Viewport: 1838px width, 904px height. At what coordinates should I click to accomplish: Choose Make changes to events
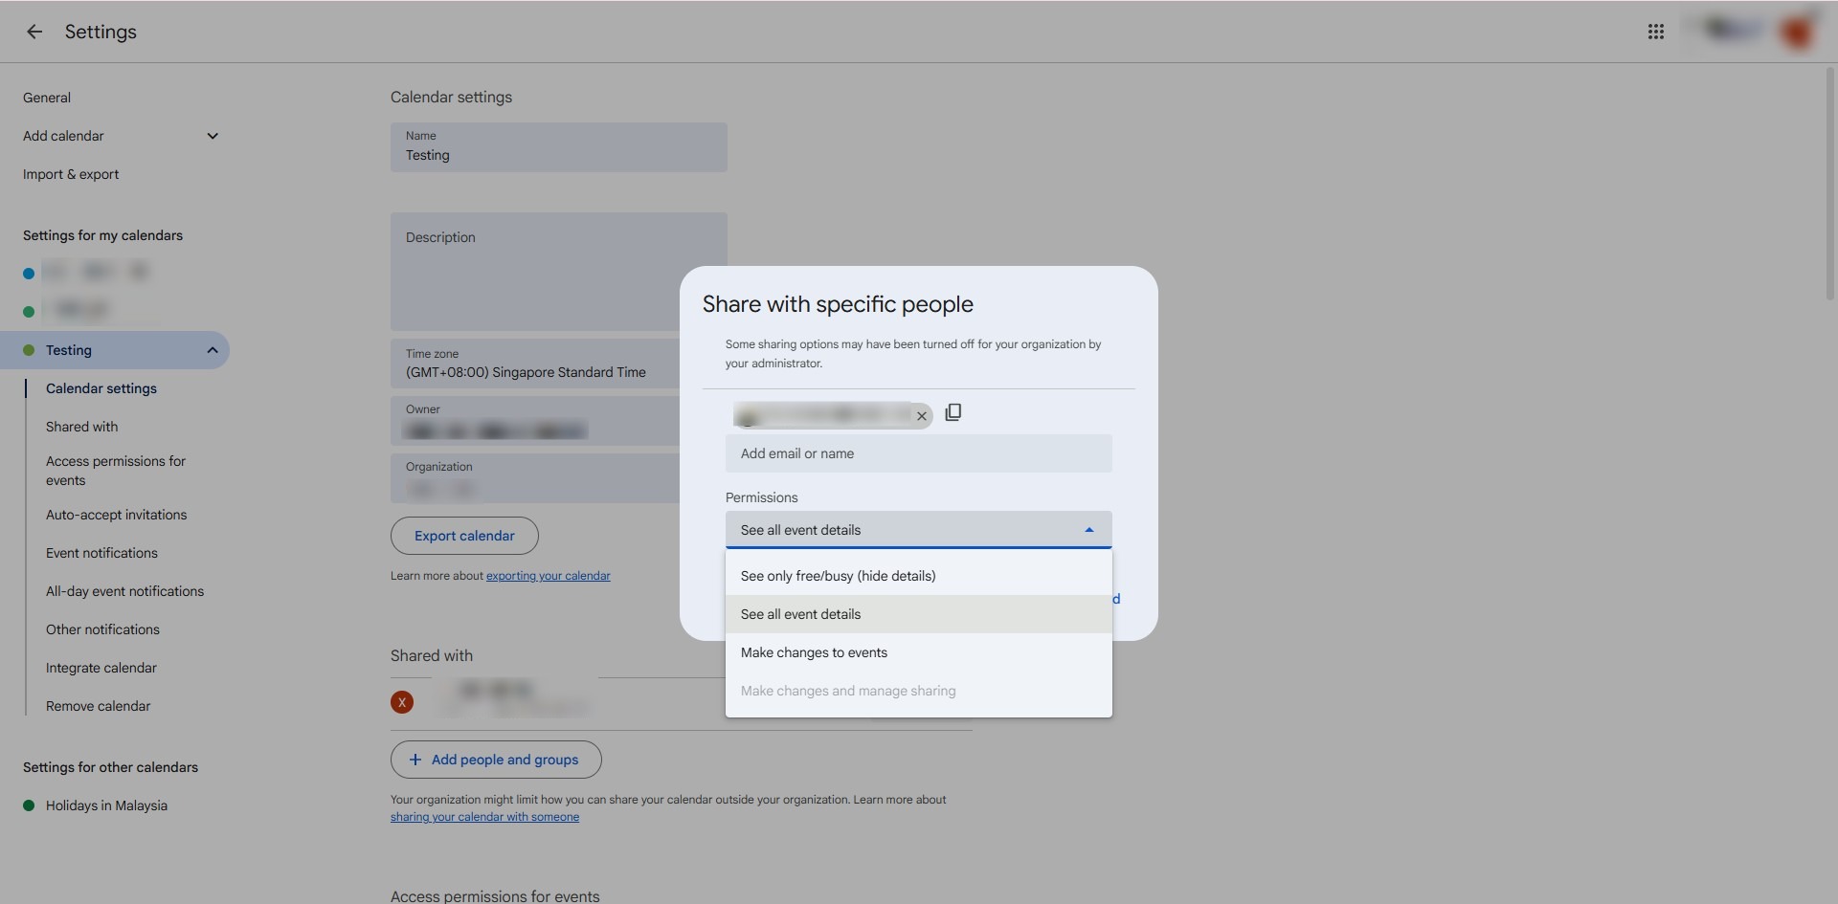(x=814, y=652)
